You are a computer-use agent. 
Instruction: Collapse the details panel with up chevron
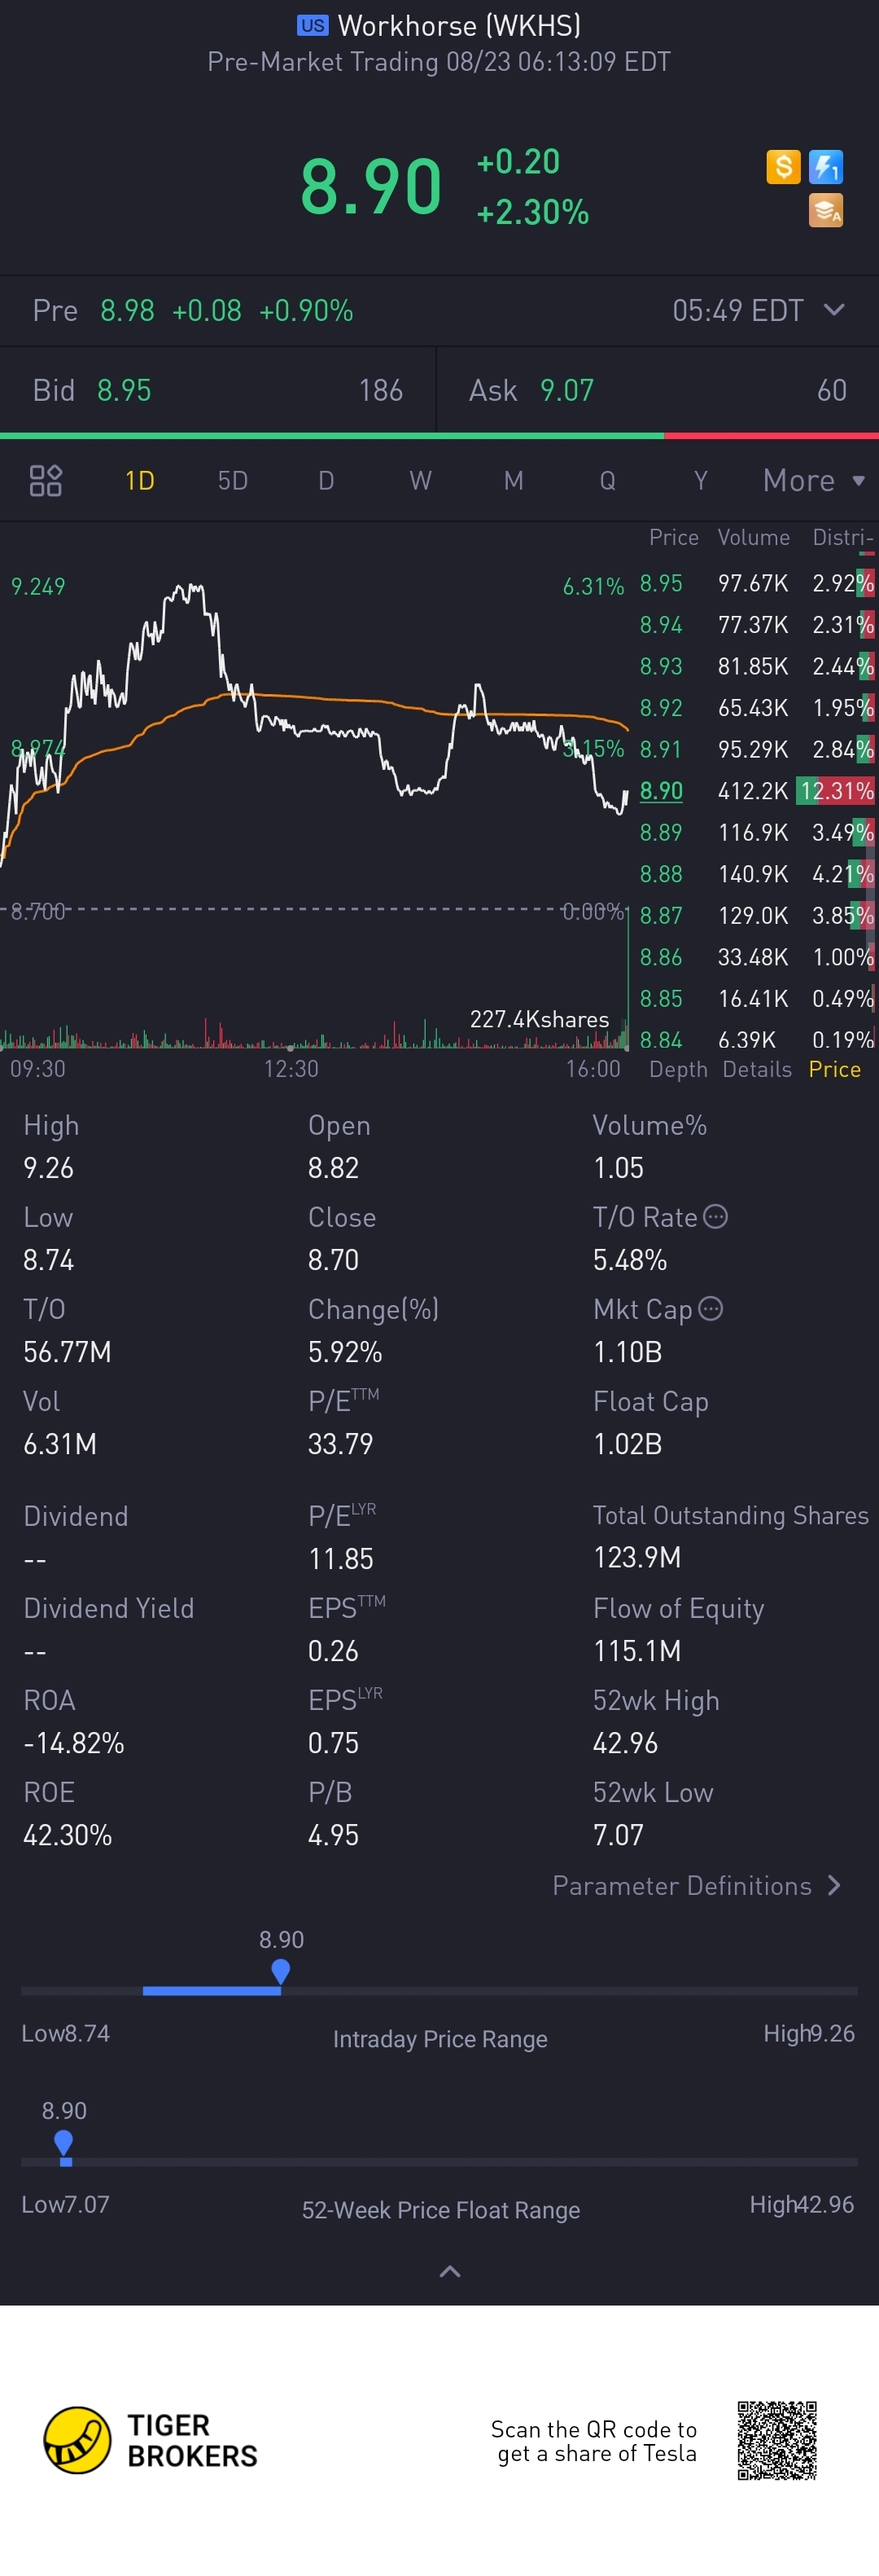(x=451, y=2272)
